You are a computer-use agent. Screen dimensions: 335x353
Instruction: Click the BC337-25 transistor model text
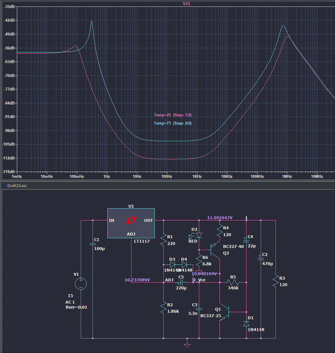coord(211,316)
